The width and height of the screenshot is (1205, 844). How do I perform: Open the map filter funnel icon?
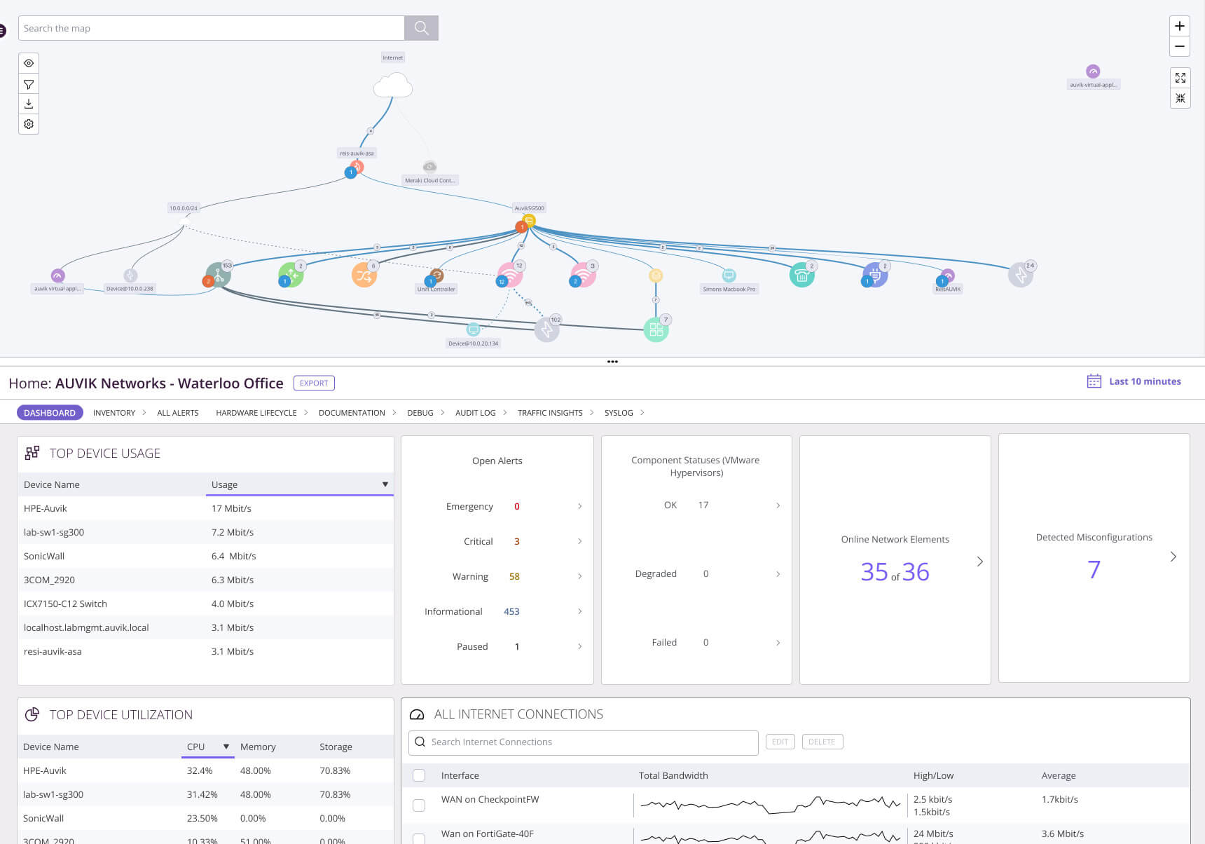click(x=29, y=84)
